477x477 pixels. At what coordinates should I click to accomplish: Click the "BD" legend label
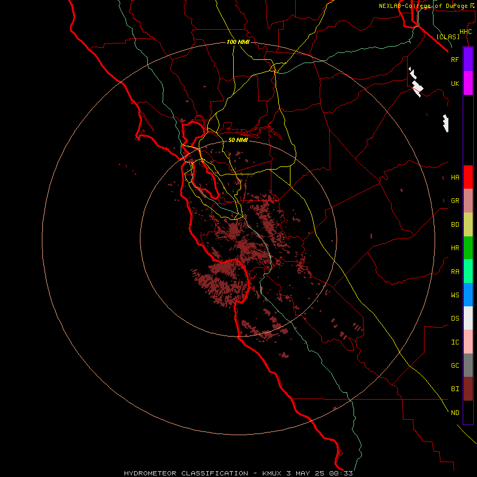click(x=455, y=225)
